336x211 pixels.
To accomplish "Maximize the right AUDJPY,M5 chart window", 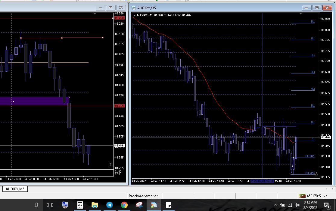I will click(x=316, y=8).
